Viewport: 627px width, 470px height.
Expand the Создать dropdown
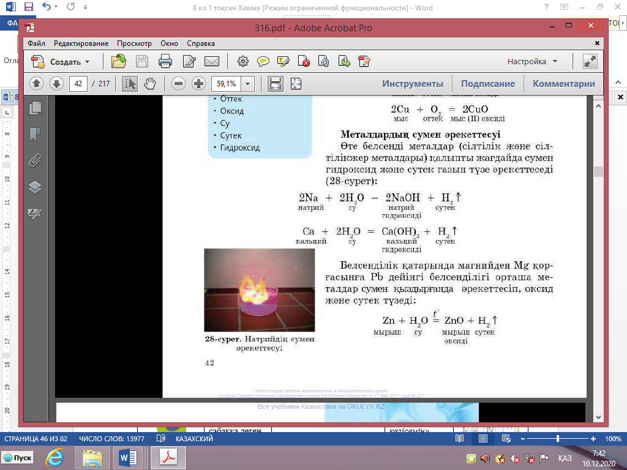87,62
